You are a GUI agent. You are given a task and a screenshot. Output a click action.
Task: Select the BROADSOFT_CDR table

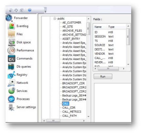(73, 83)
